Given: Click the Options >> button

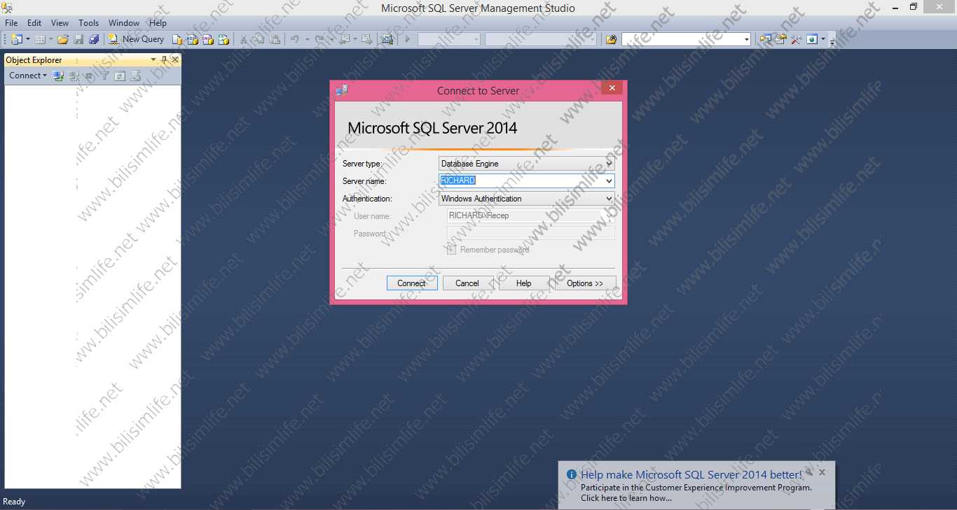Looking at the screenshot, I should coord(585,283).
